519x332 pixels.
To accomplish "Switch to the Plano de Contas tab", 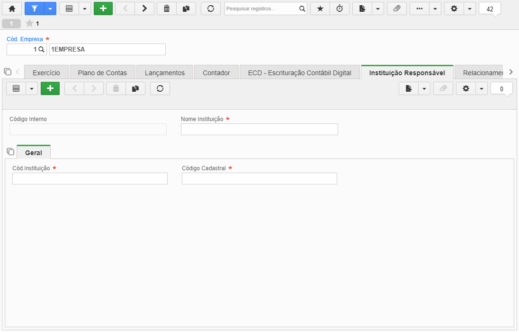I will tap(102, 72).
